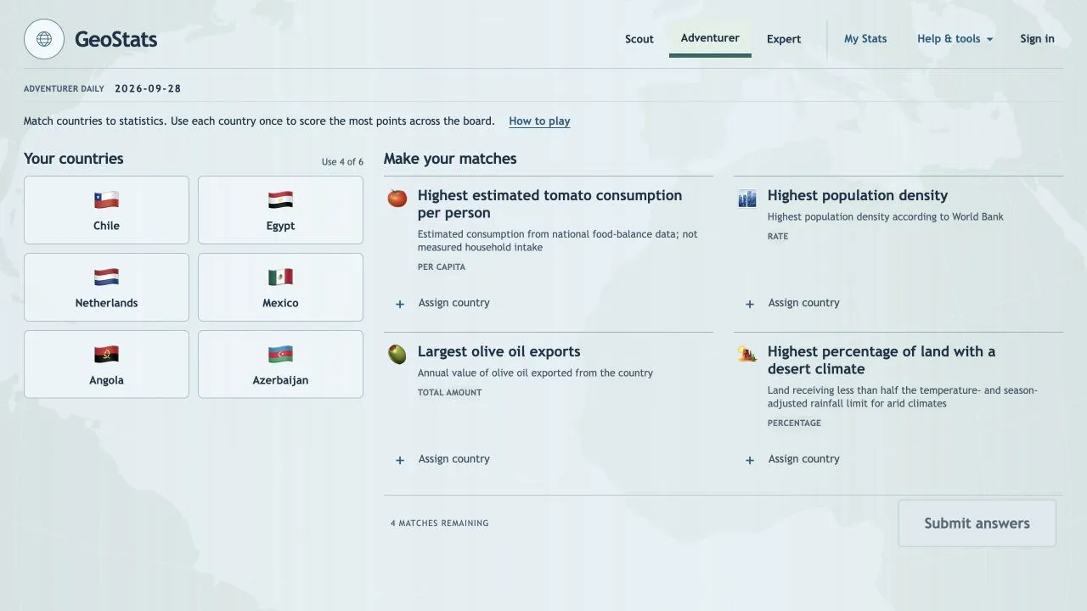The height and width of the screenshot is (611, 1087).
Task: Open My Stats page
Action: click(865, 39)
